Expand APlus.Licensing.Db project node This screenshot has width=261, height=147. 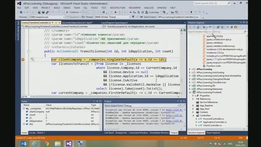pyautogui.click(x=190, y=86)
